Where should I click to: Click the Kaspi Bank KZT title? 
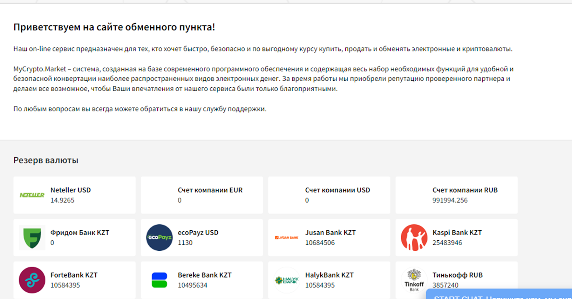click(457, 233)
